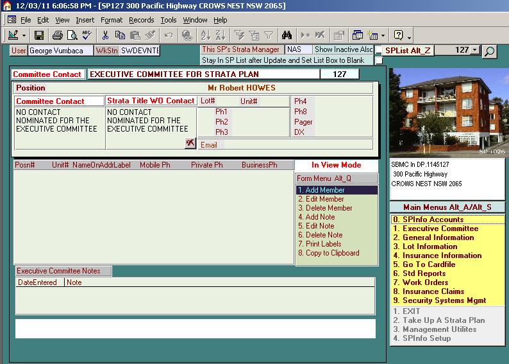Open the View design dropdown arrow in toolbar
509x364 pixels.
pos(24,35)
